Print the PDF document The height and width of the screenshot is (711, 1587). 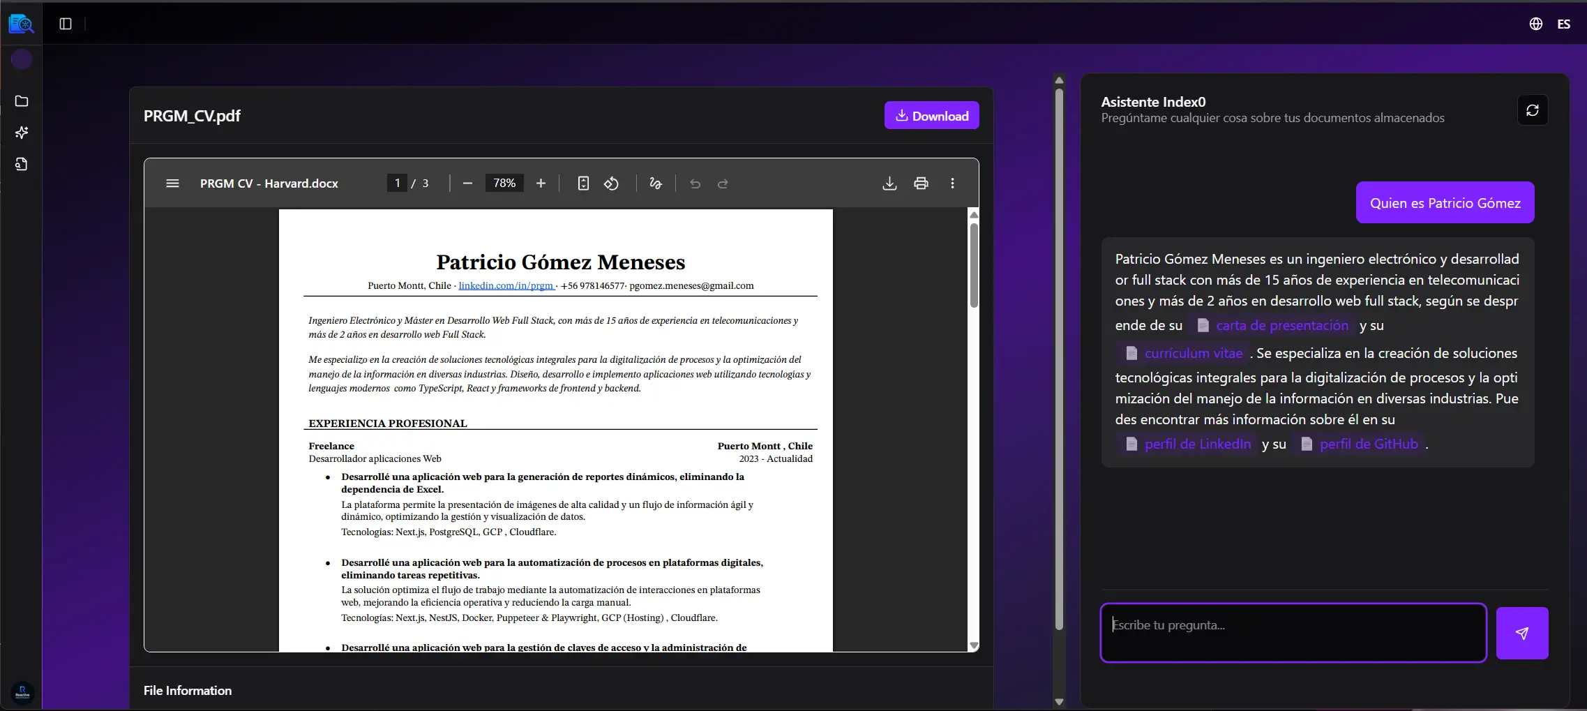click(921, 184)
